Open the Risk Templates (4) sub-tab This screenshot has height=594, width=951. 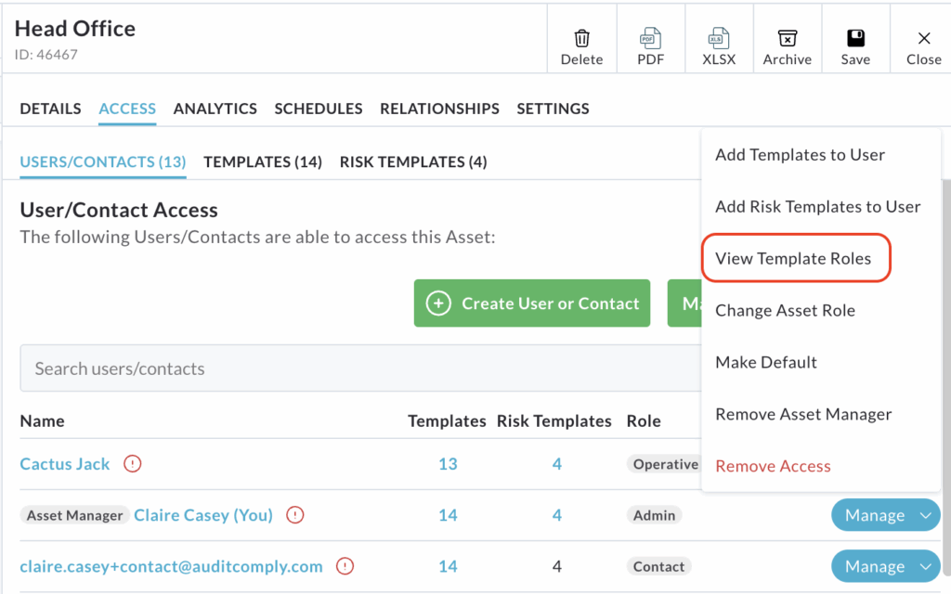point(413,161)
